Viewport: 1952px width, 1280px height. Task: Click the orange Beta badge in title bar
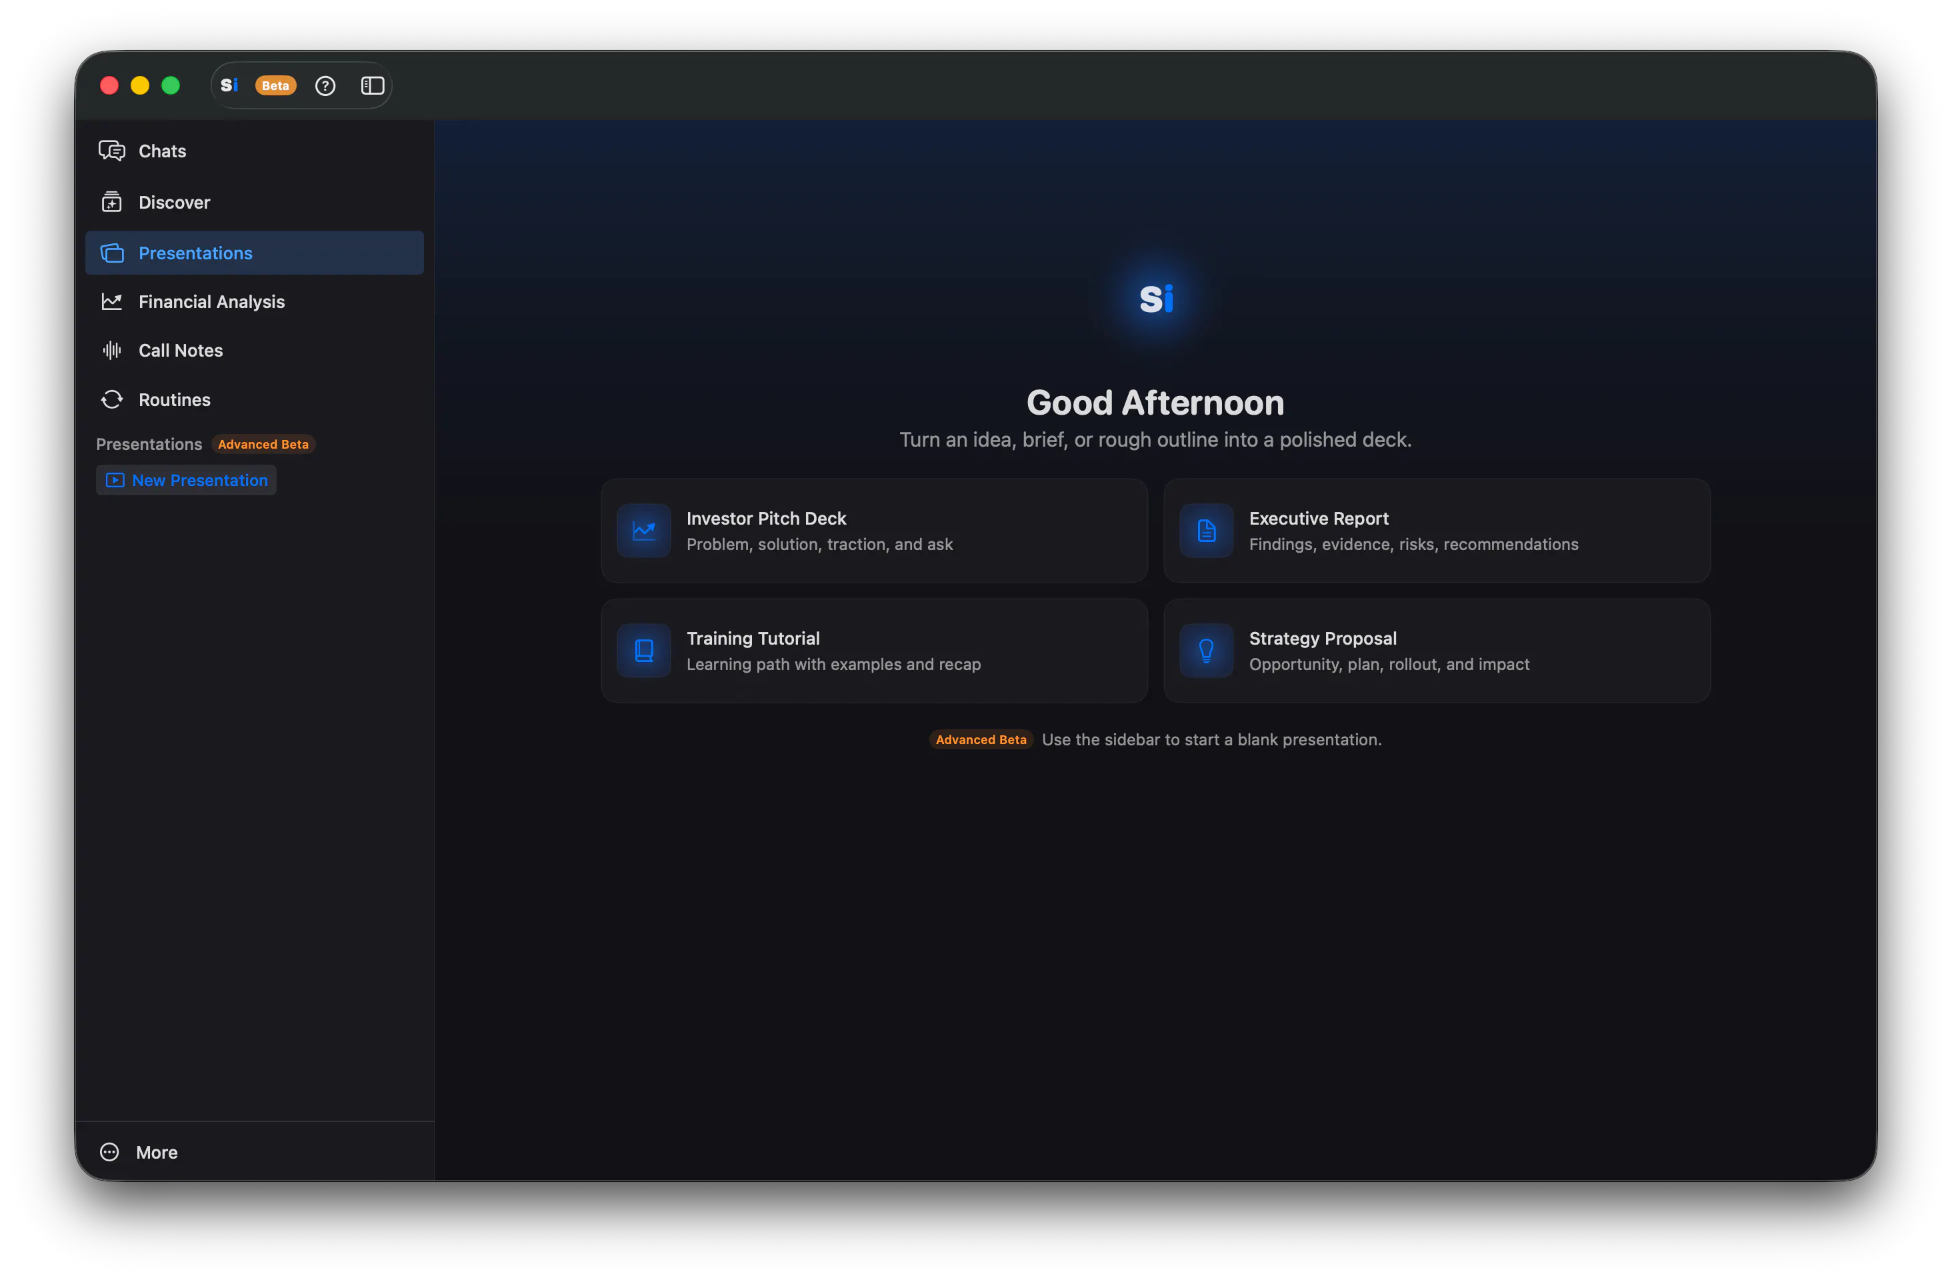pos(275,85)
